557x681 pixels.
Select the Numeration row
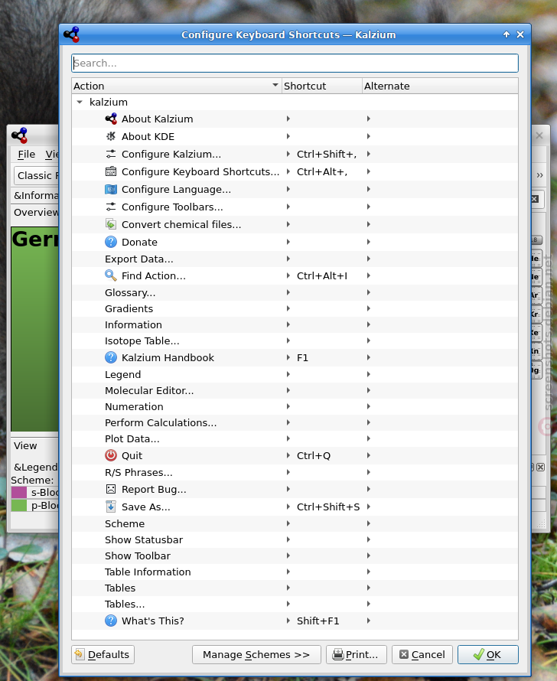(295, 406)
